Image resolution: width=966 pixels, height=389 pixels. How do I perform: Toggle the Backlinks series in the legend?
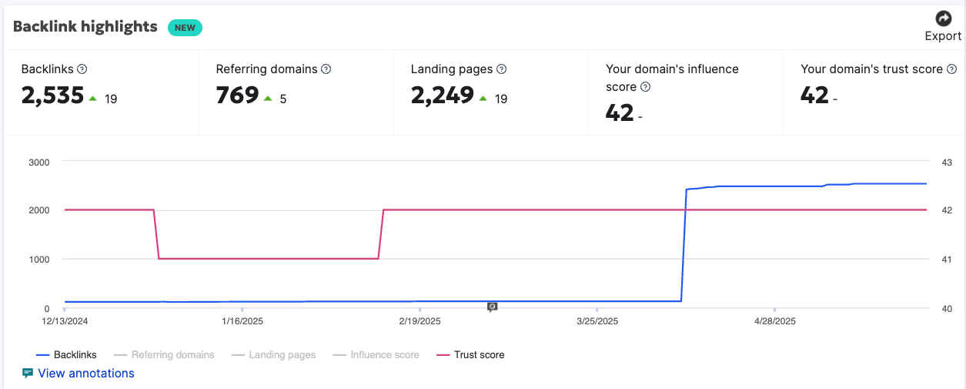[67, 355]
